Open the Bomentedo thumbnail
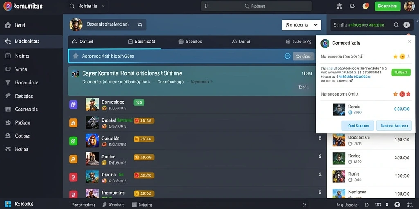Image resolution: width=419 pixels, height=209 pixels. point(92,104)
